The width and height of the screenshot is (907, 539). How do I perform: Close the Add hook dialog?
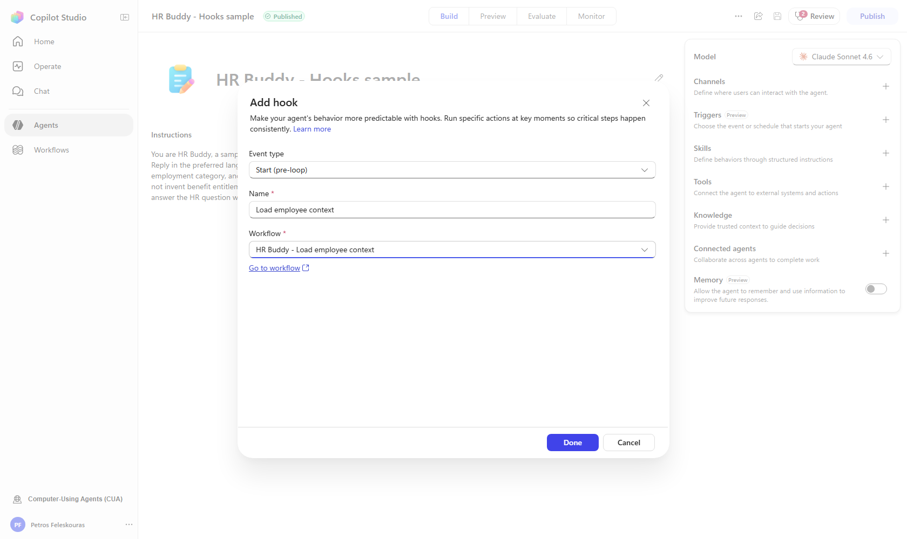click(x=646, y=103)
